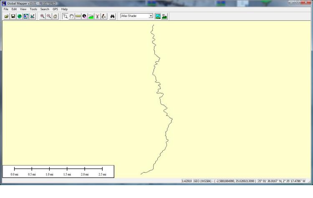This screenshot has width=313, height=198.
Task: Click the Zoom Out magnifier icon
Action: click(49, 16)
